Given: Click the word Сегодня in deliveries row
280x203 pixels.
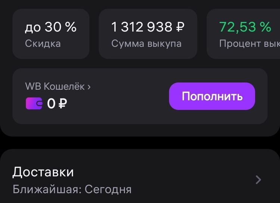Looking at the screenshot, I should [108, 189].
